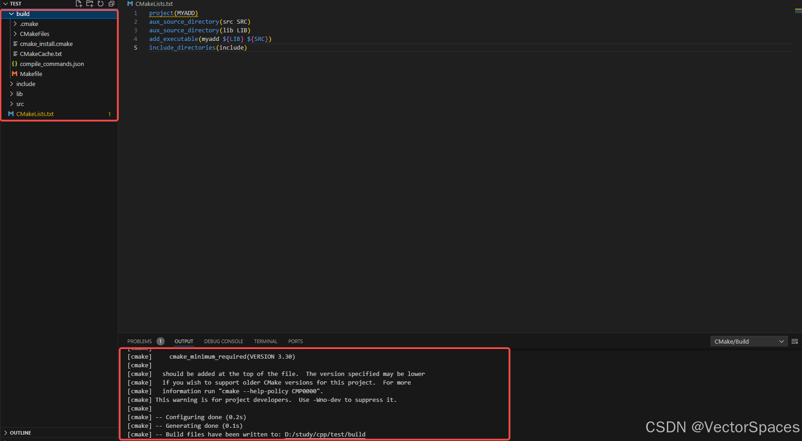The width and height of the screenshot is (802, 441).
Task: Click the New Folder icon in Explorer
Action: coord(90,4)
